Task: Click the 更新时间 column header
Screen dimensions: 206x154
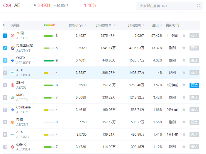Action: tap(172, 25)
